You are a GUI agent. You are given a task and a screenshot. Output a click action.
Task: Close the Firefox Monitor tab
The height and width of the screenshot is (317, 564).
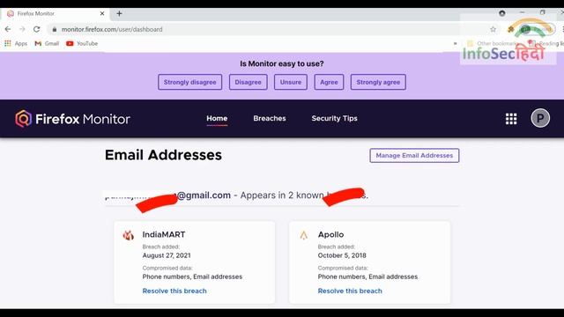(102, 14)
